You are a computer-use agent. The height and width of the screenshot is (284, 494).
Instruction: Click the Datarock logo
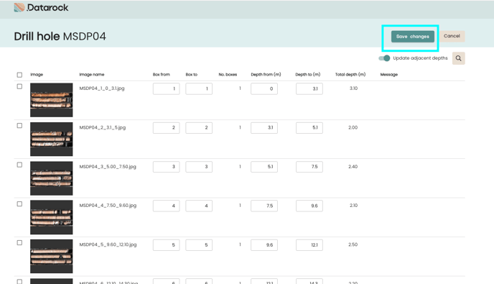[x=41, y=8]
